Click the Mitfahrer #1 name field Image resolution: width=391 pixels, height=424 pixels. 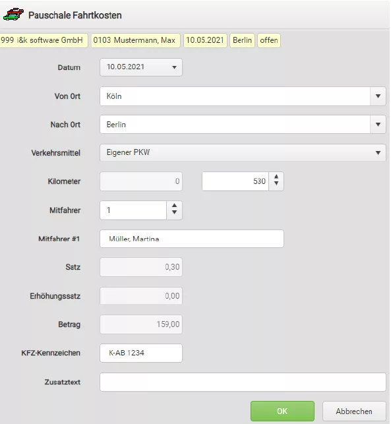192,239
